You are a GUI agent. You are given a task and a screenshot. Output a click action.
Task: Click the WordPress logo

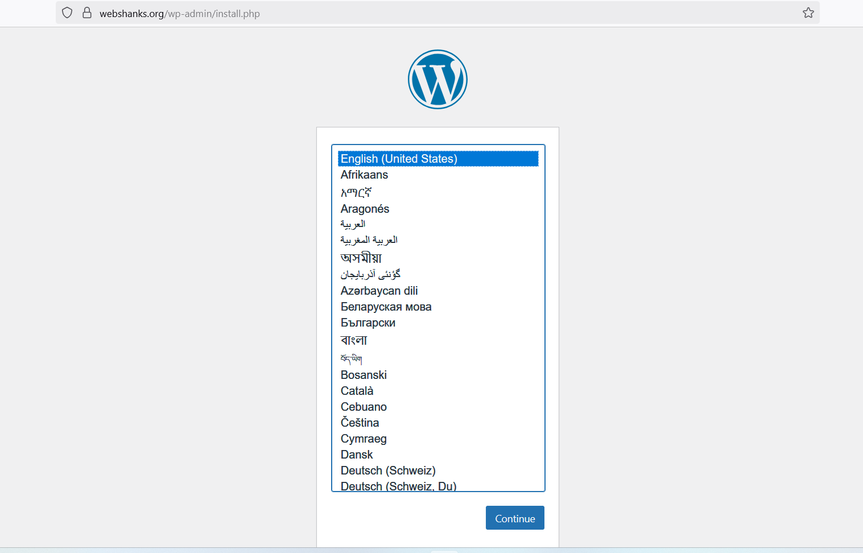tap(437, 79)
